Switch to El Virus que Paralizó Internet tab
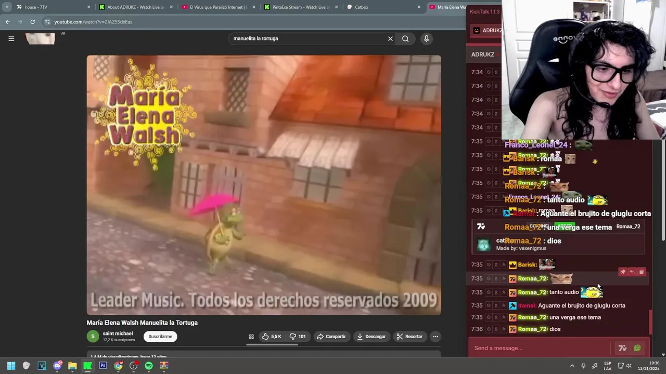666x374 pixels. click(217, 7)
